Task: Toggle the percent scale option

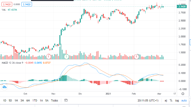Action: pyautogui.click(x=171, y=100)
